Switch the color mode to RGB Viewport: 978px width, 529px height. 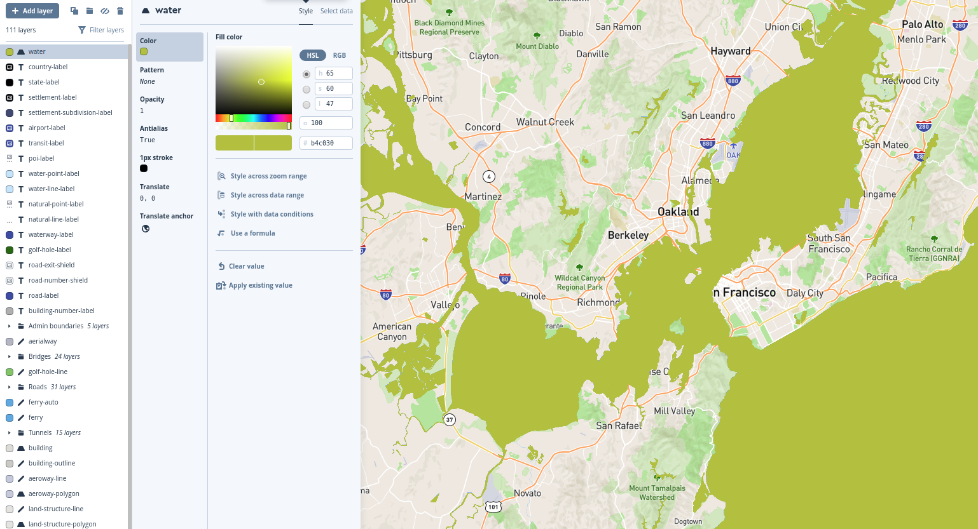(x=339, y=55)
